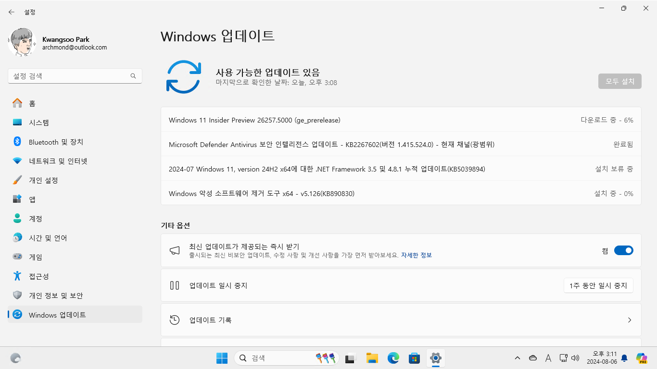The height and width of the screenshot is (369, 657).
Task: Open the 앱 settings category
Action: 75,199
